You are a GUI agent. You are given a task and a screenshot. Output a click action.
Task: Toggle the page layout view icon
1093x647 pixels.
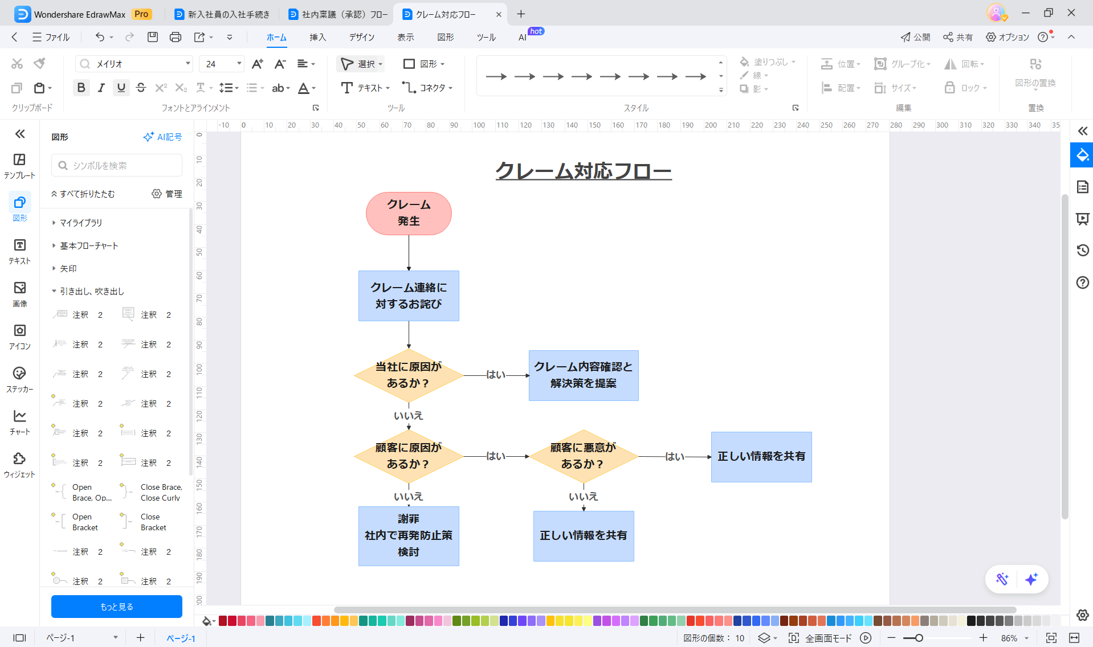point(19,638)
